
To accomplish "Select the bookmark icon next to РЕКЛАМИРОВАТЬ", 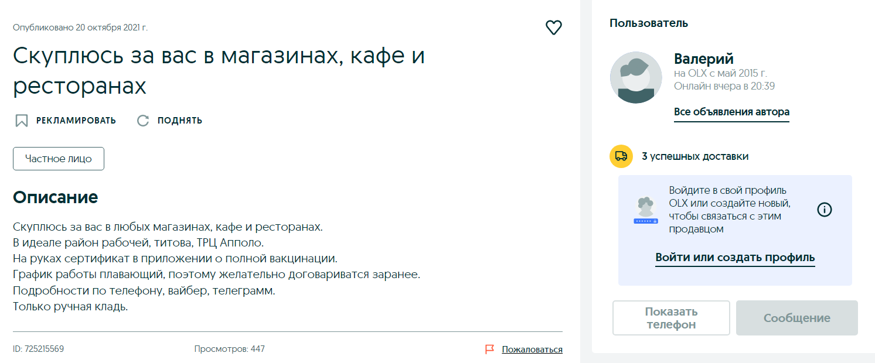I will pos(21,119).
